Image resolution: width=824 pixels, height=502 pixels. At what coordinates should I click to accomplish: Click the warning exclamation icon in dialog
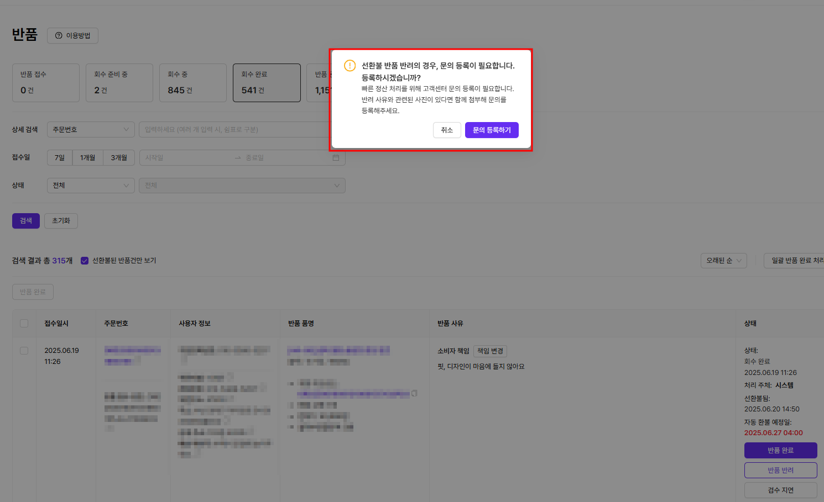[350, 66]
